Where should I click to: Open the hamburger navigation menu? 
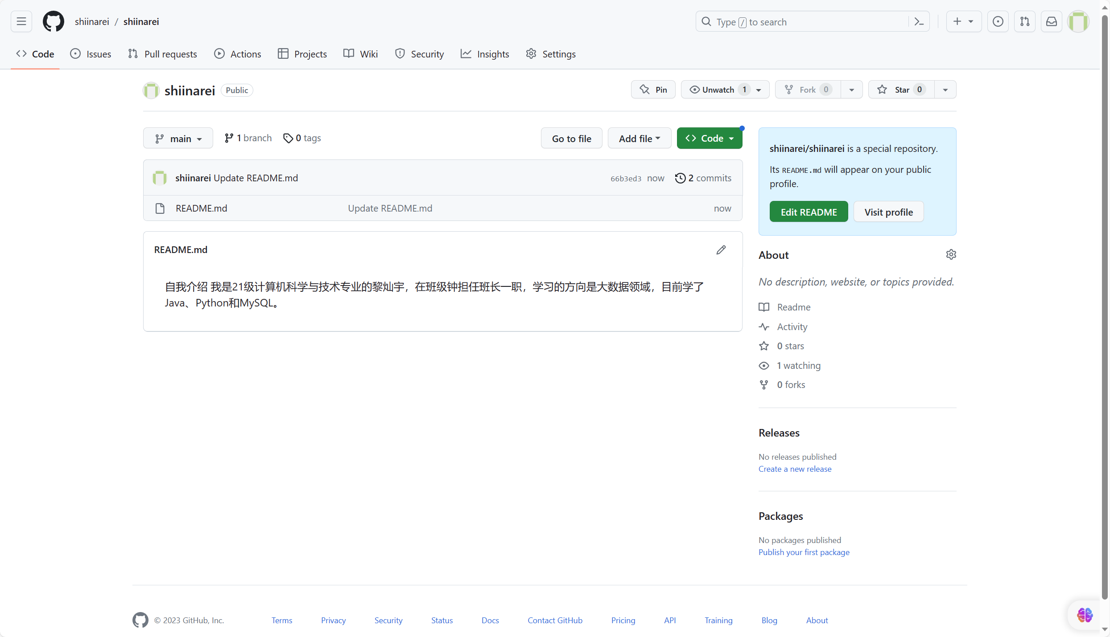[21, 21]
